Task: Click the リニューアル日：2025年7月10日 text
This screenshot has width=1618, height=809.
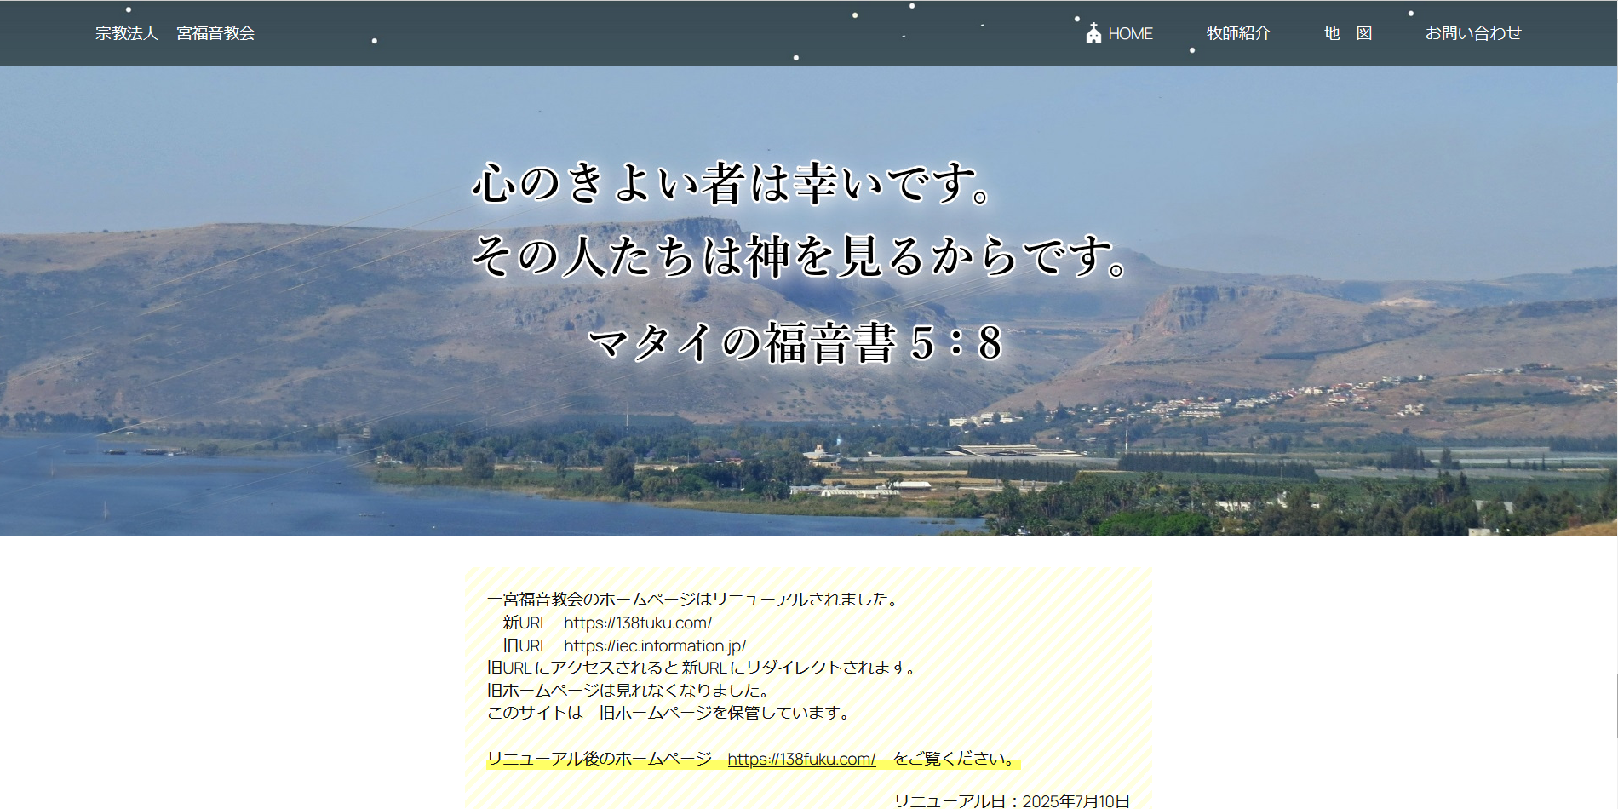Action: point(1013,800)
